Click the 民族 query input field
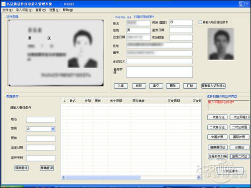The image size is (251, 188). pyautogui.click(x=41, y=138)
